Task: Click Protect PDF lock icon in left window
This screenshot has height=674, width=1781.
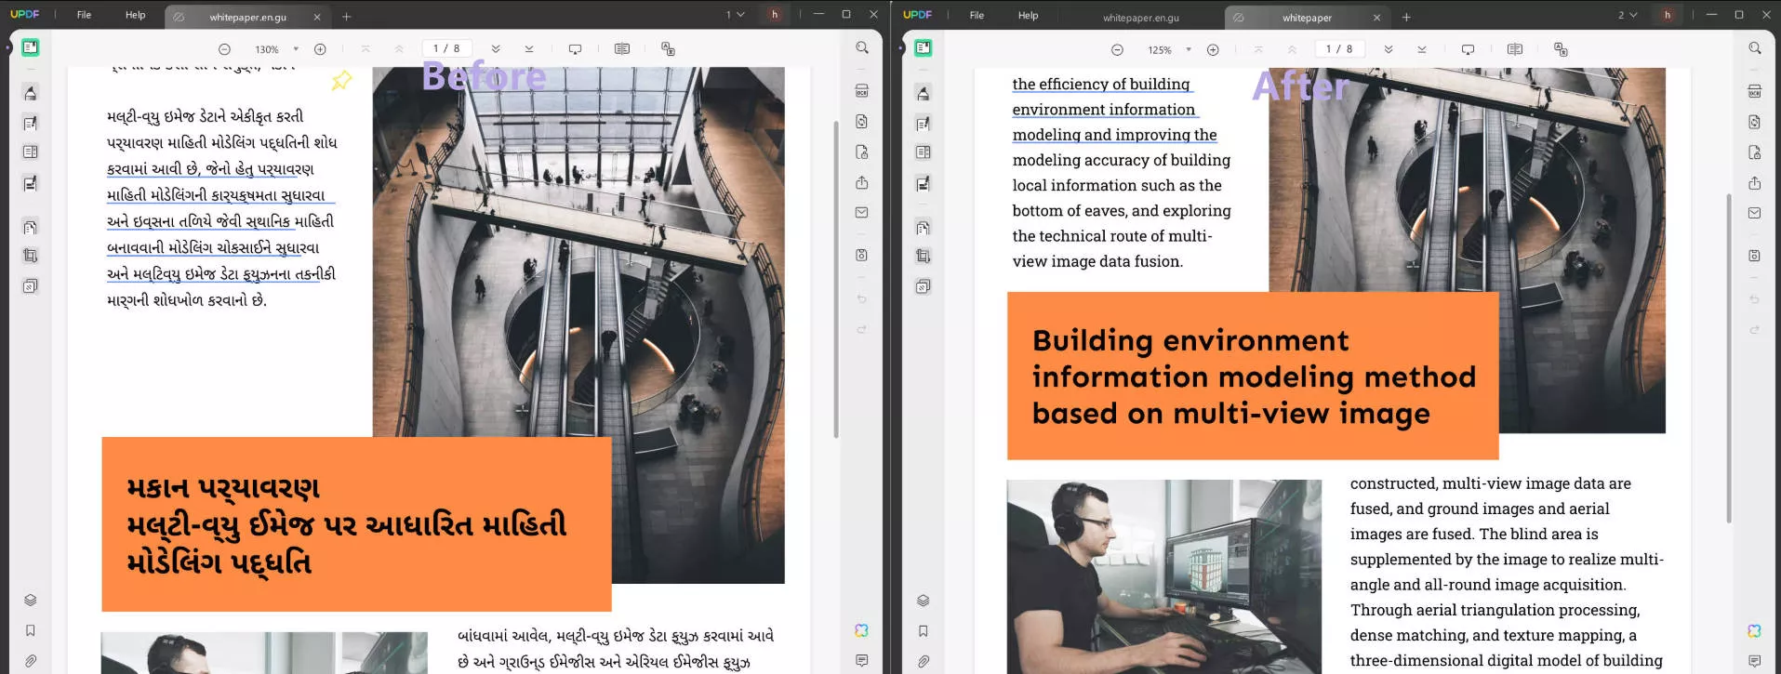Action: click(862, 152)
